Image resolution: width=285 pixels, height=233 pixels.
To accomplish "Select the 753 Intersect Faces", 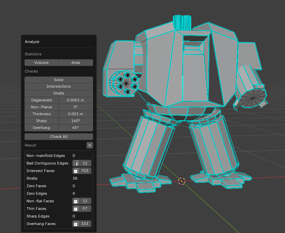I will point(82,171).
